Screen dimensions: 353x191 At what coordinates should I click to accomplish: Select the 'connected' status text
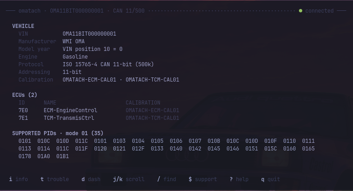pos(319,11)
